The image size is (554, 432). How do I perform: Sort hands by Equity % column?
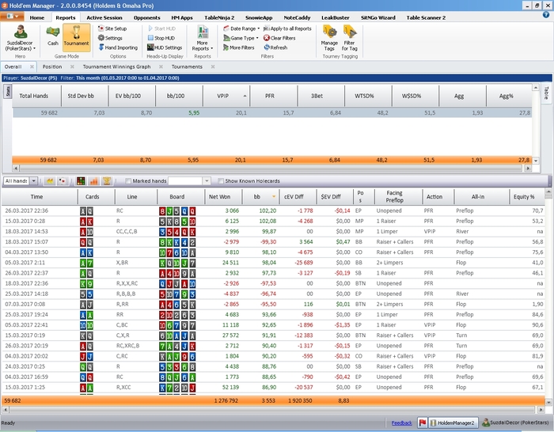tap(526, 197)
